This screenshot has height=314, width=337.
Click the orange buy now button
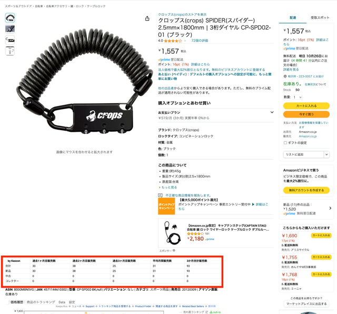[x=306, y=114]
